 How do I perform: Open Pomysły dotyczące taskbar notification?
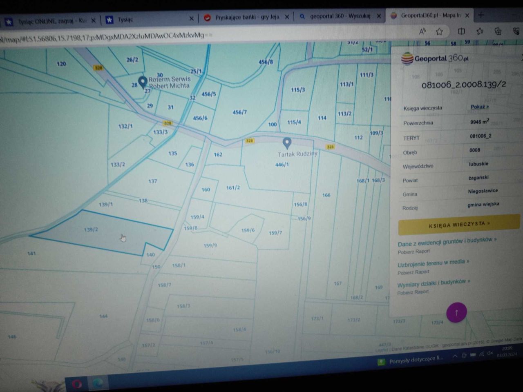pyautogui.click(x=411, y=360)
